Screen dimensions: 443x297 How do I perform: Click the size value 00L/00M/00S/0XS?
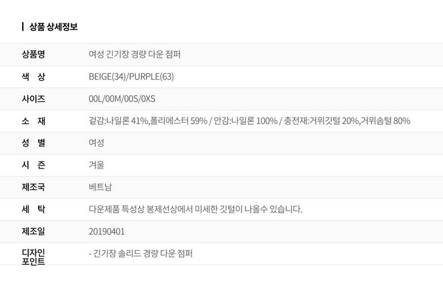[122, 99]
